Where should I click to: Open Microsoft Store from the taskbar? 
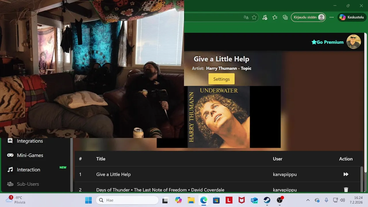[x=216, y=200]
